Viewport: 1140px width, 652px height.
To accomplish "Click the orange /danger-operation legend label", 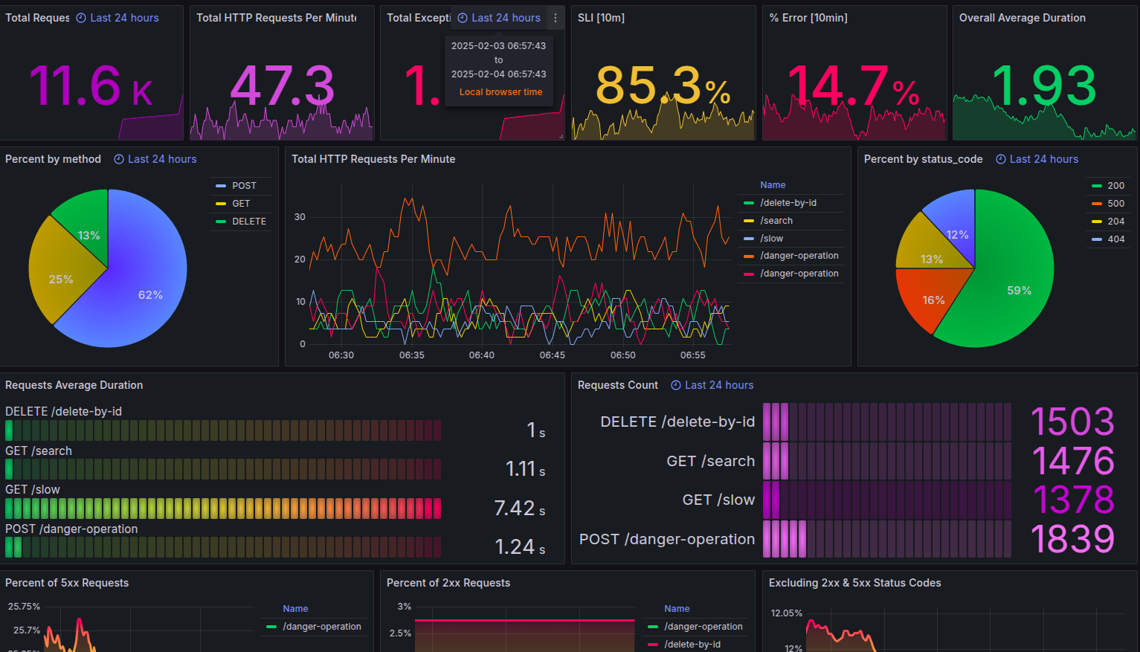I will (x=799, y=256).
